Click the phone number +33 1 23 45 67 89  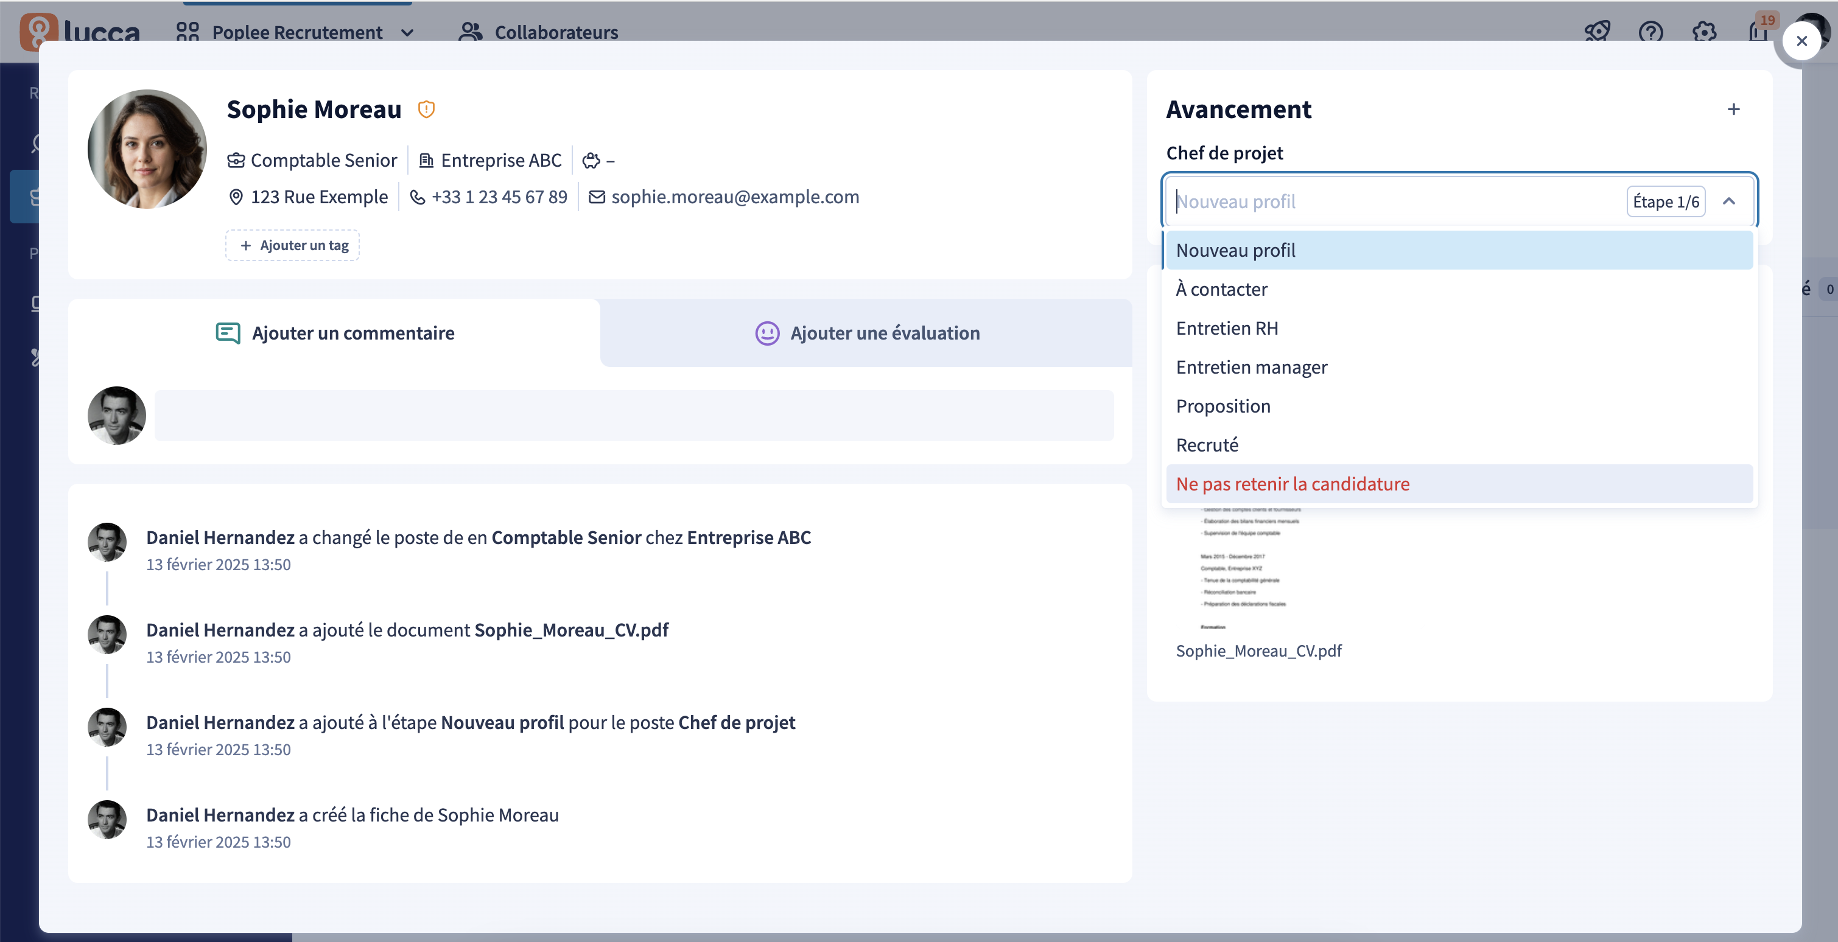(499, 196)
